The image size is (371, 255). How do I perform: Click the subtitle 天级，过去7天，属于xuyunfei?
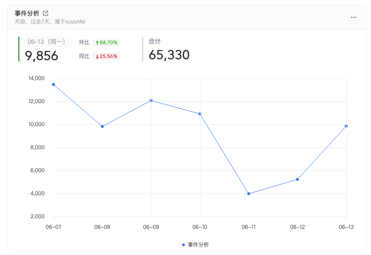(50, 22)
